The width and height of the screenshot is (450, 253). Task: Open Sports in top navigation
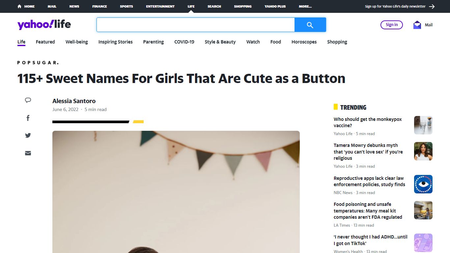[x=127, y=6]
